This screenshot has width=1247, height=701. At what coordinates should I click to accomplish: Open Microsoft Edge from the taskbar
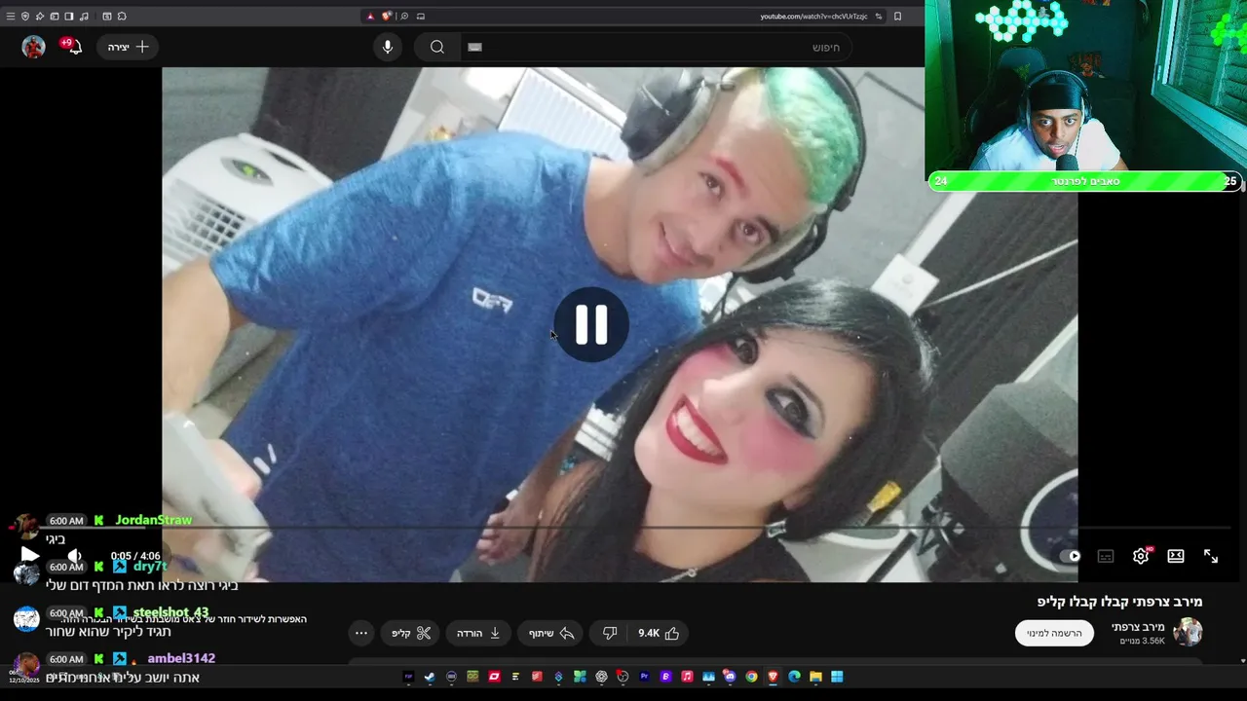pyautogui.click(x=794, y=677)
